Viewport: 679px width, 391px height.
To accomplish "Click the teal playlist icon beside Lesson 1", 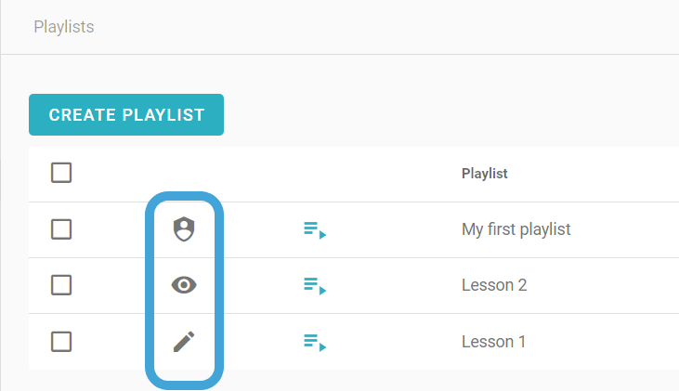I will tap(315, 343).
